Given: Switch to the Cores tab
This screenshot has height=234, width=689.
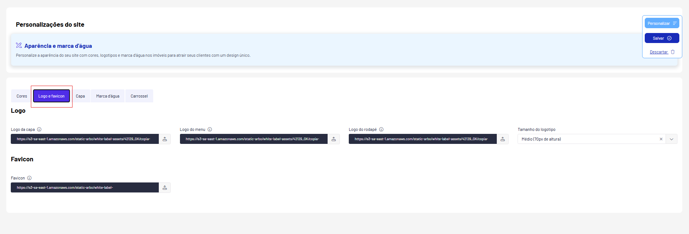Looking at the screenshot, I should tap(22, 96).
